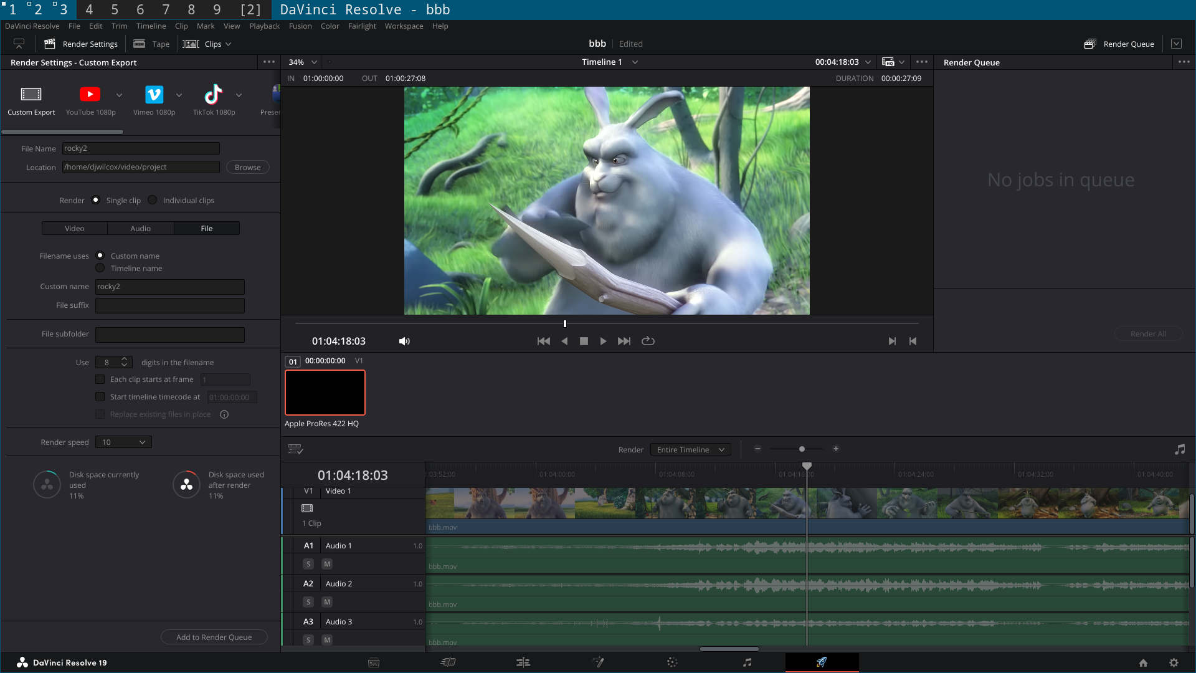Screen dimensions: 1196x673
Task: Click presets horizontal scrollbar
Action: (62, 132)
